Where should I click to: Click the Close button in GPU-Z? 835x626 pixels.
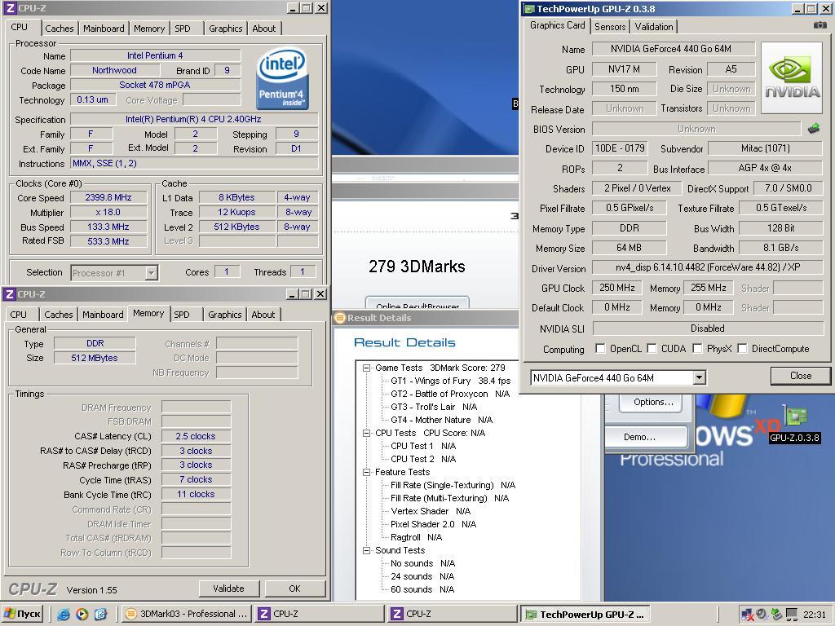(801, 376)
